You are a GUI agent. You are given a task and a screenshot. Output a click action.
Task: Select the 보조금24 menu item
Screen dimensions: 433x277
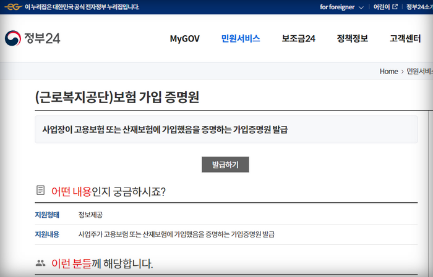point(298,38)
